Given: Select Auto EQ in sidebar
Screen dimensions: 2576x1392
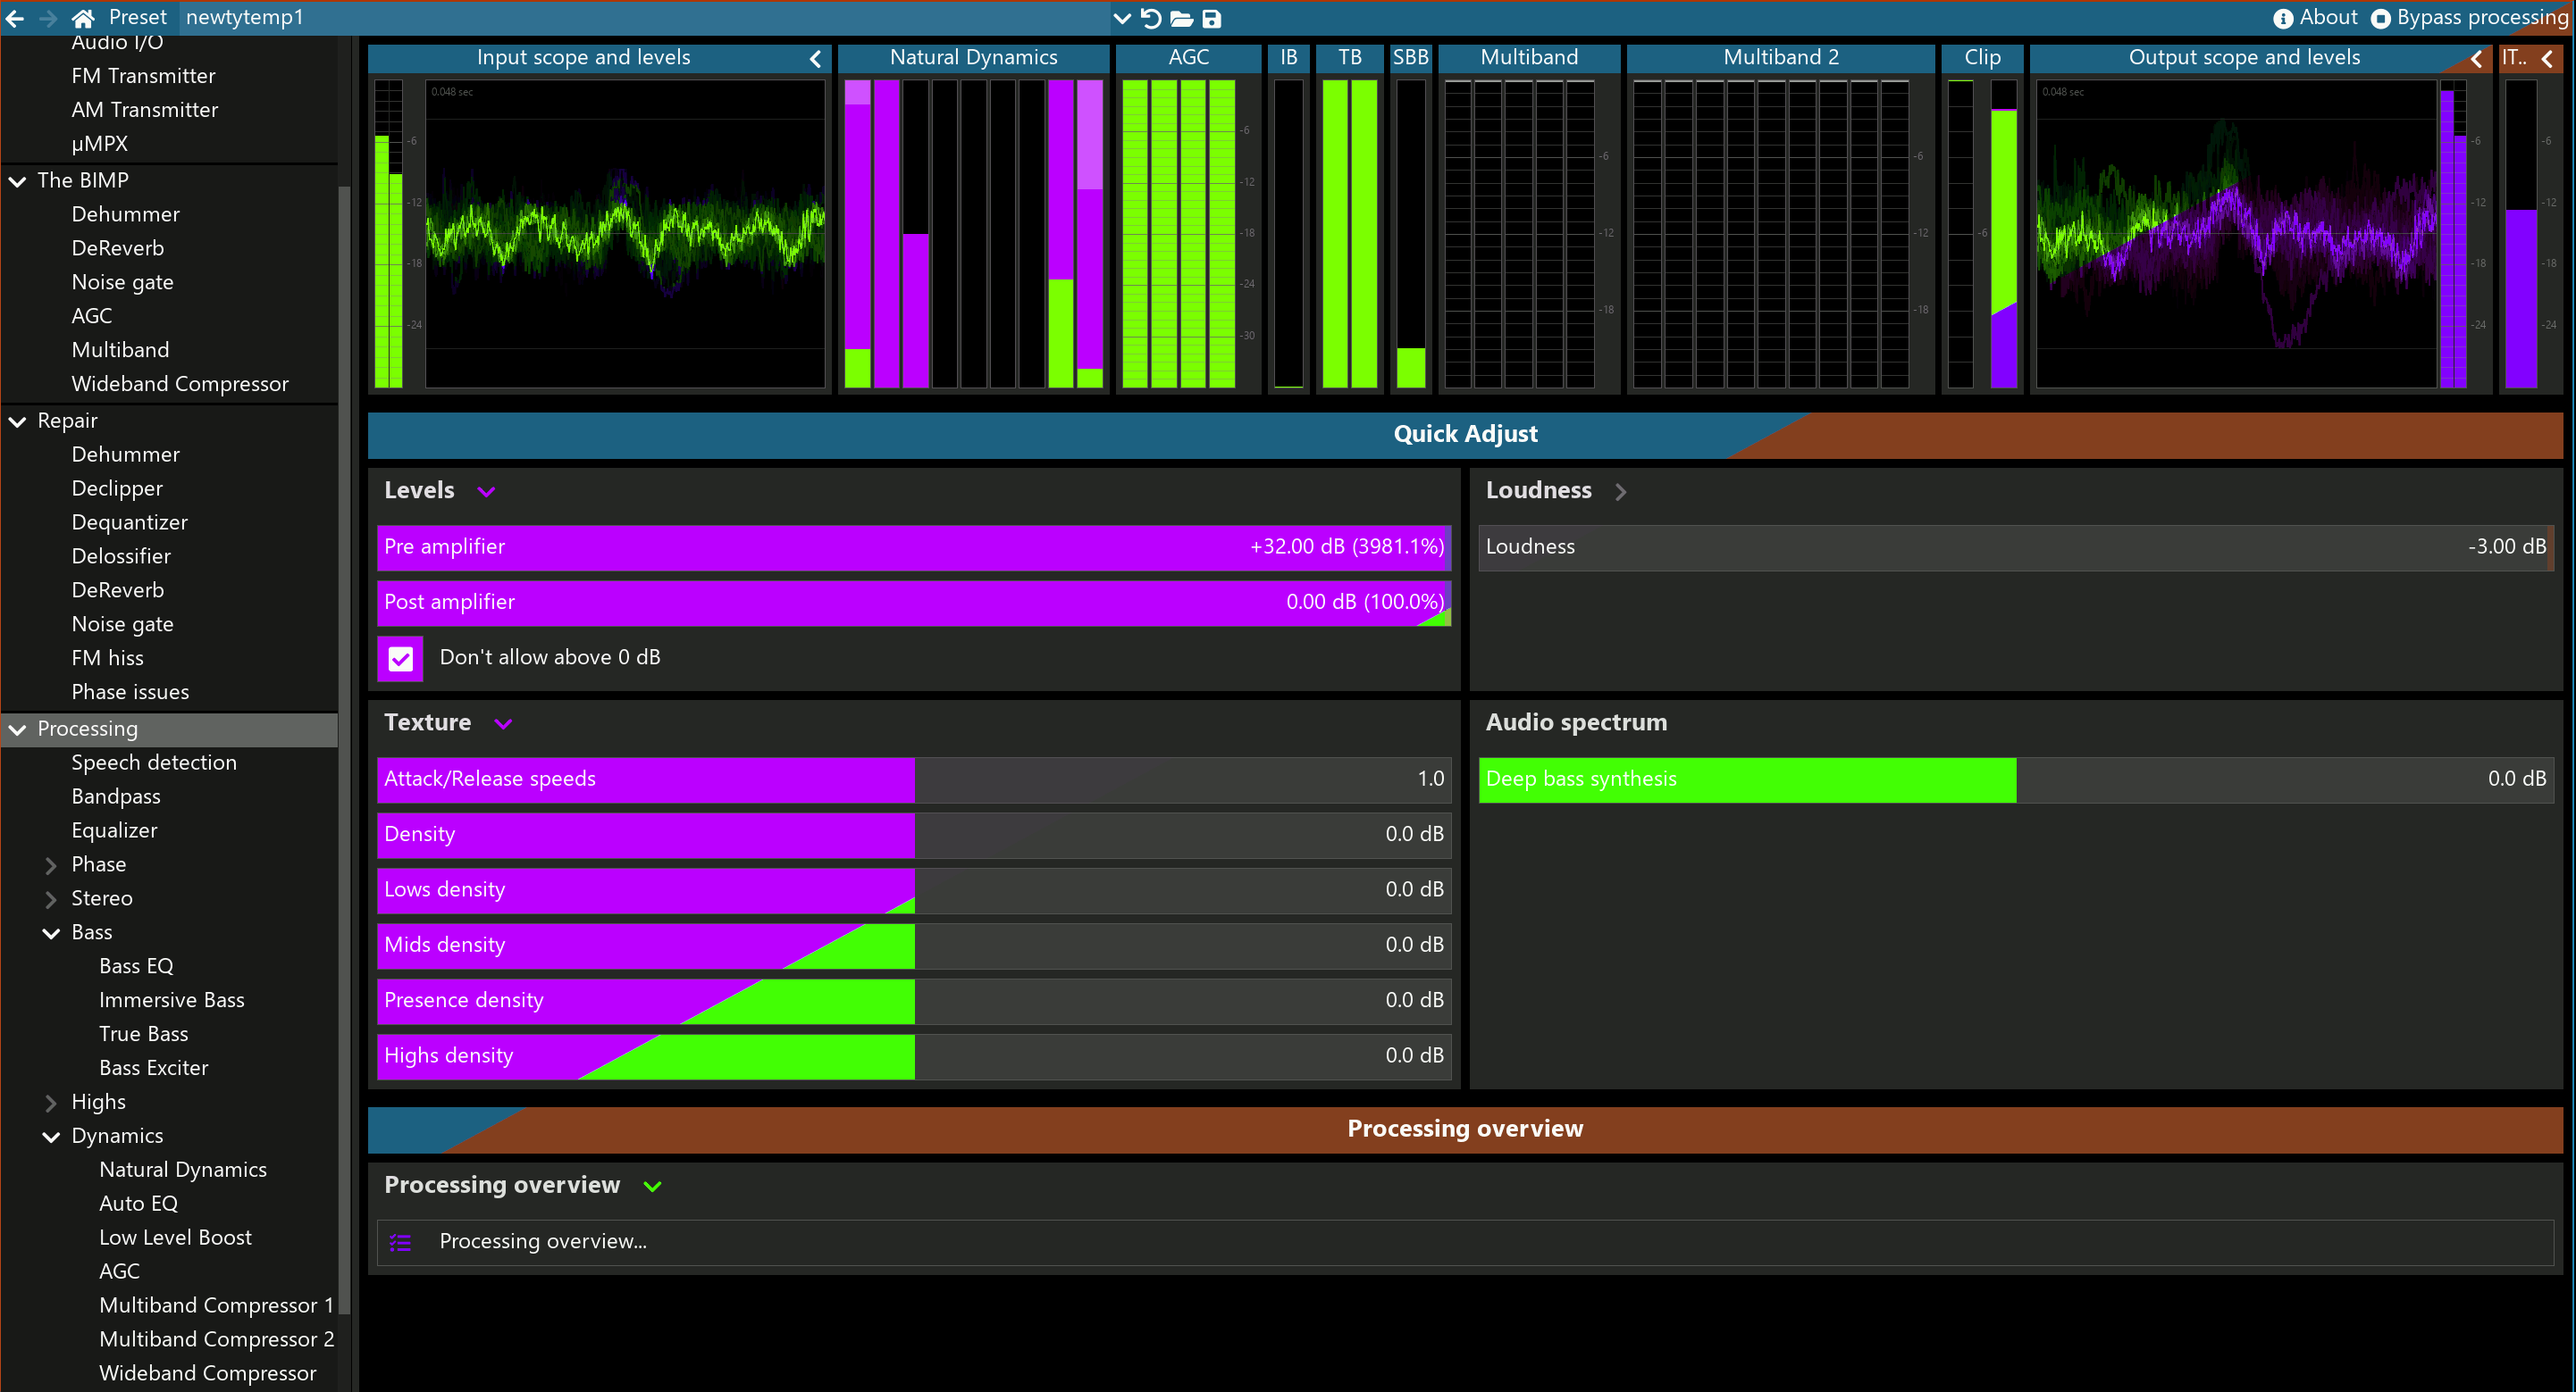Looking at the screenshot, I should tap(138, 1205).
